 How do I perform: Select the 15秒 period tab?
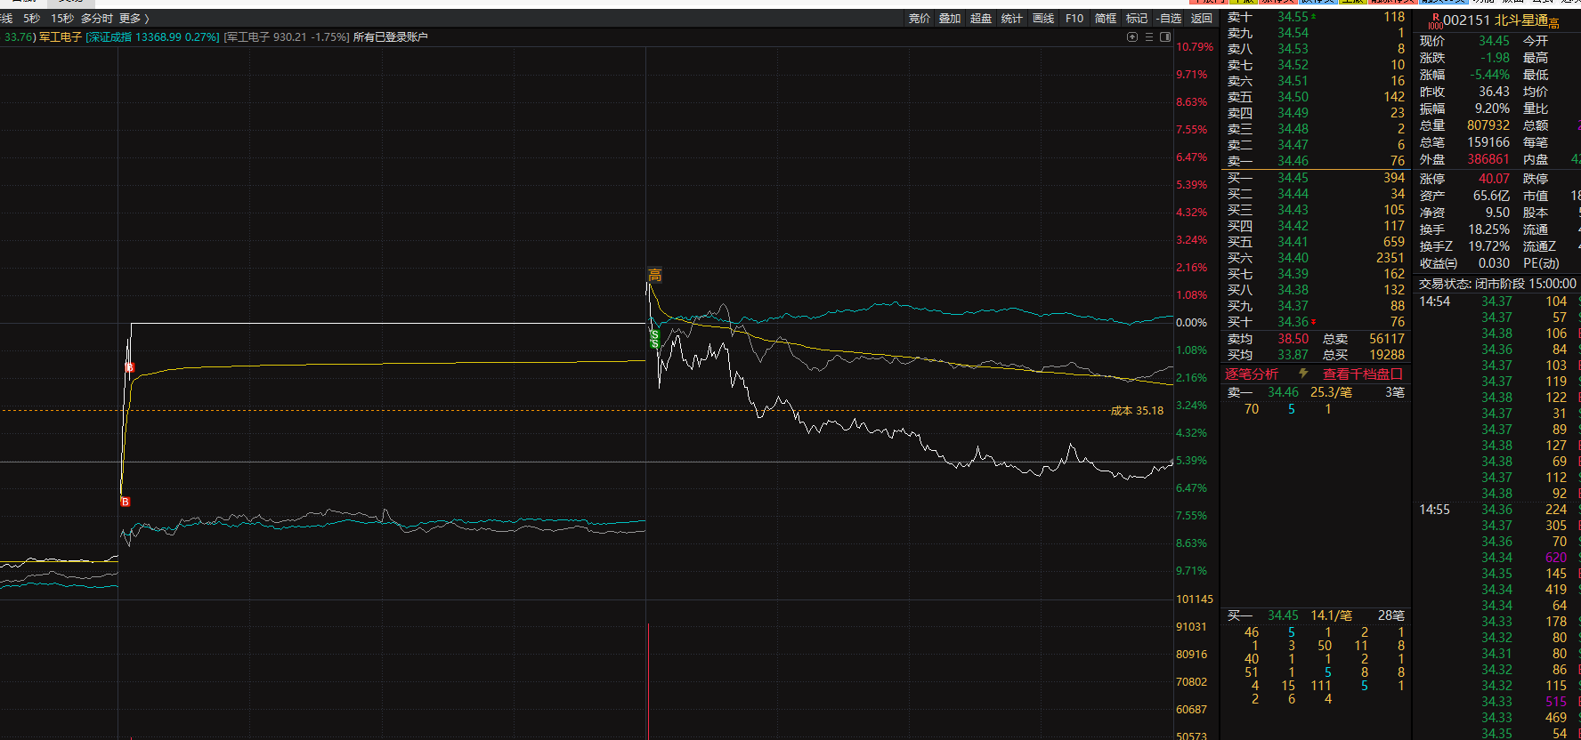62,18
